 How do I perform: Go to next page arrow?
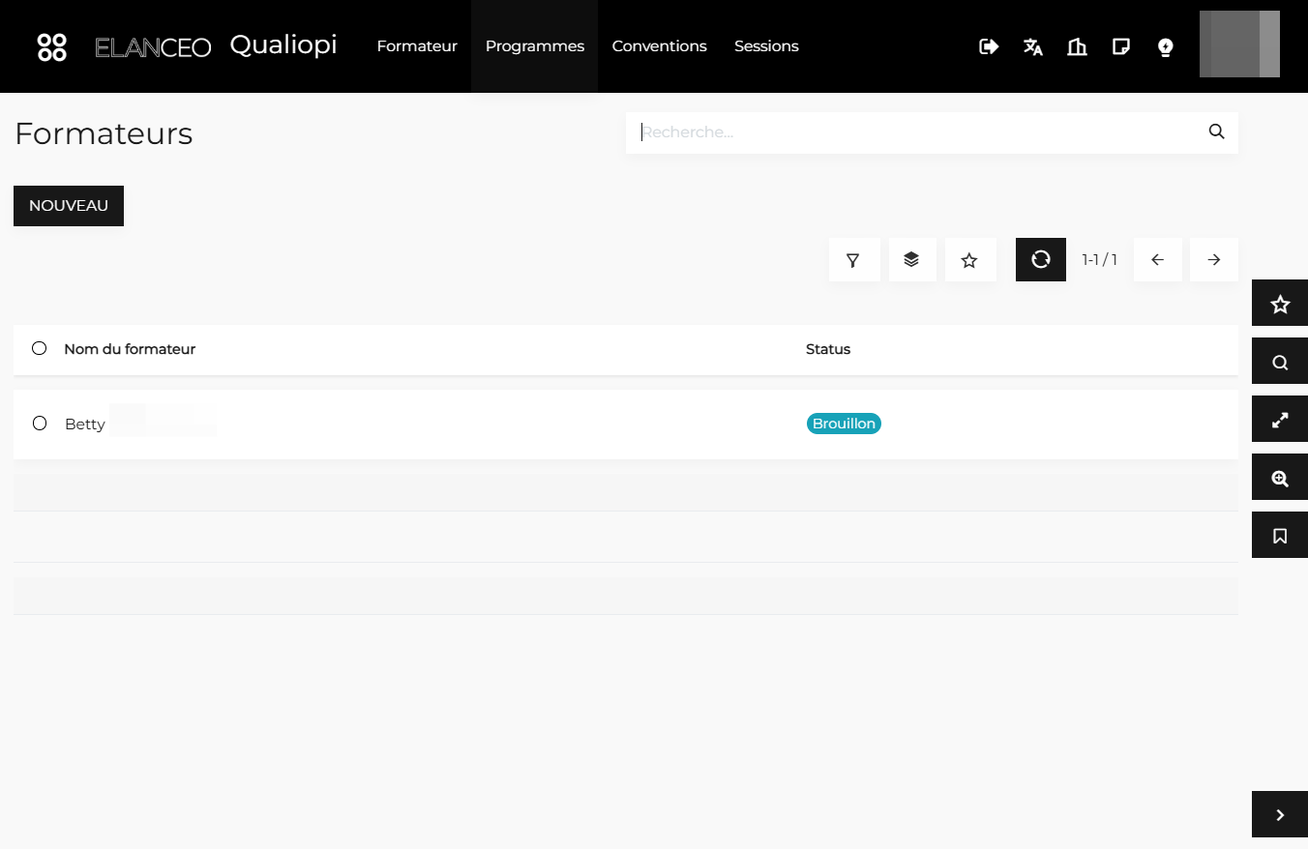pos(1214,260)
